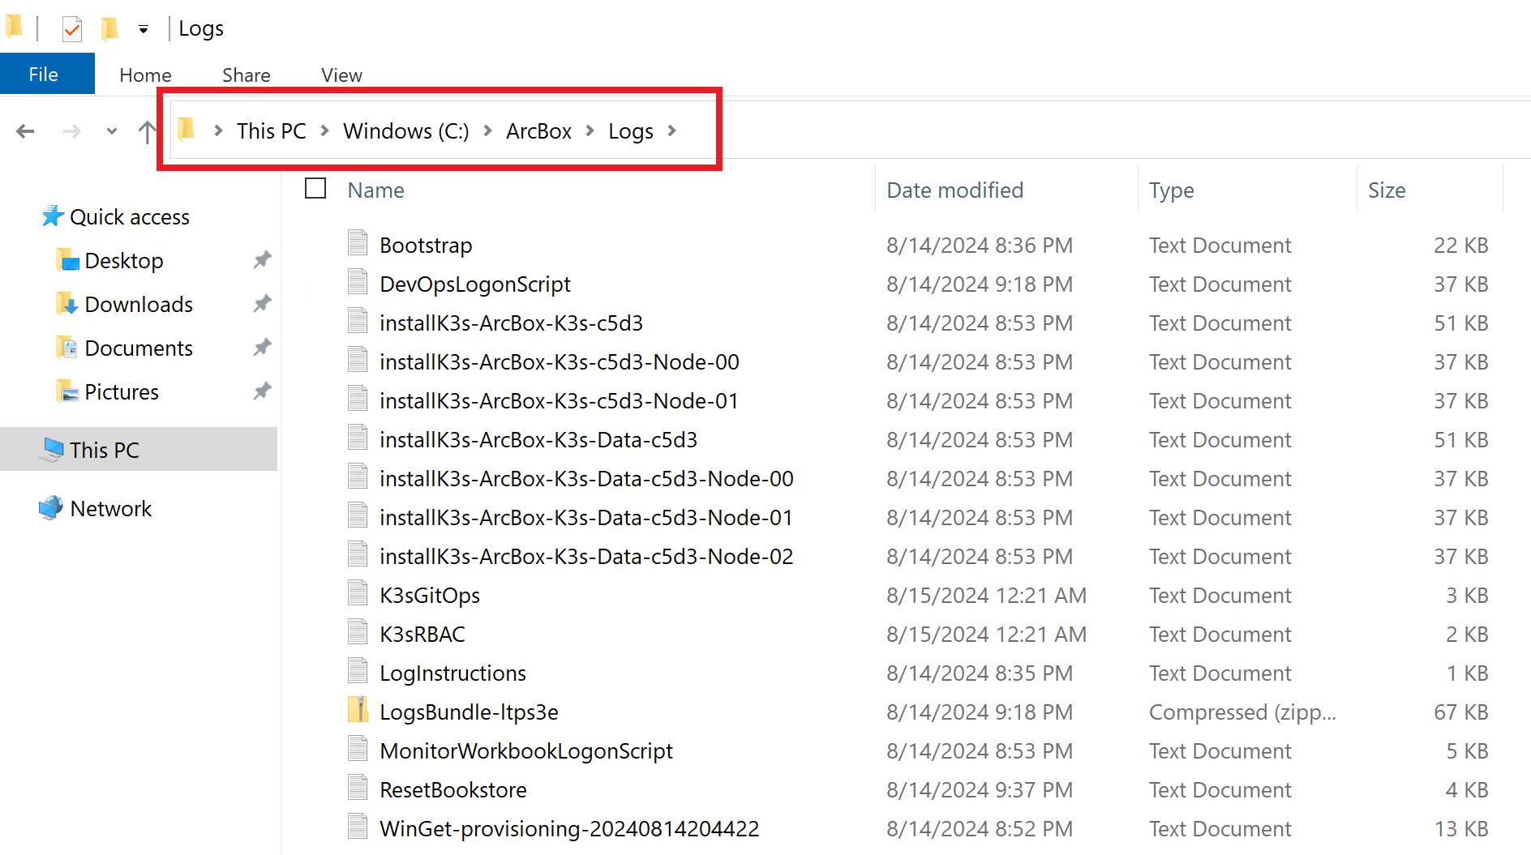This screenshot has height=855, width=1531.
Task: Select the Bootstrap file icon
Action: click(x=358, y=243)
